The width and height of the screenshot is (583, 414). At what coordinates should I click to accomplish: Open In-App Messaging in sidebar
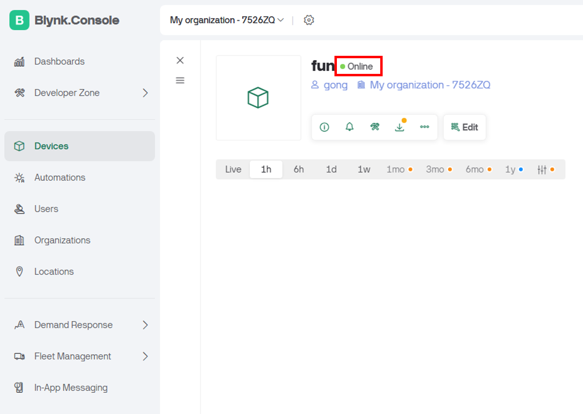(x=80, y=387)
